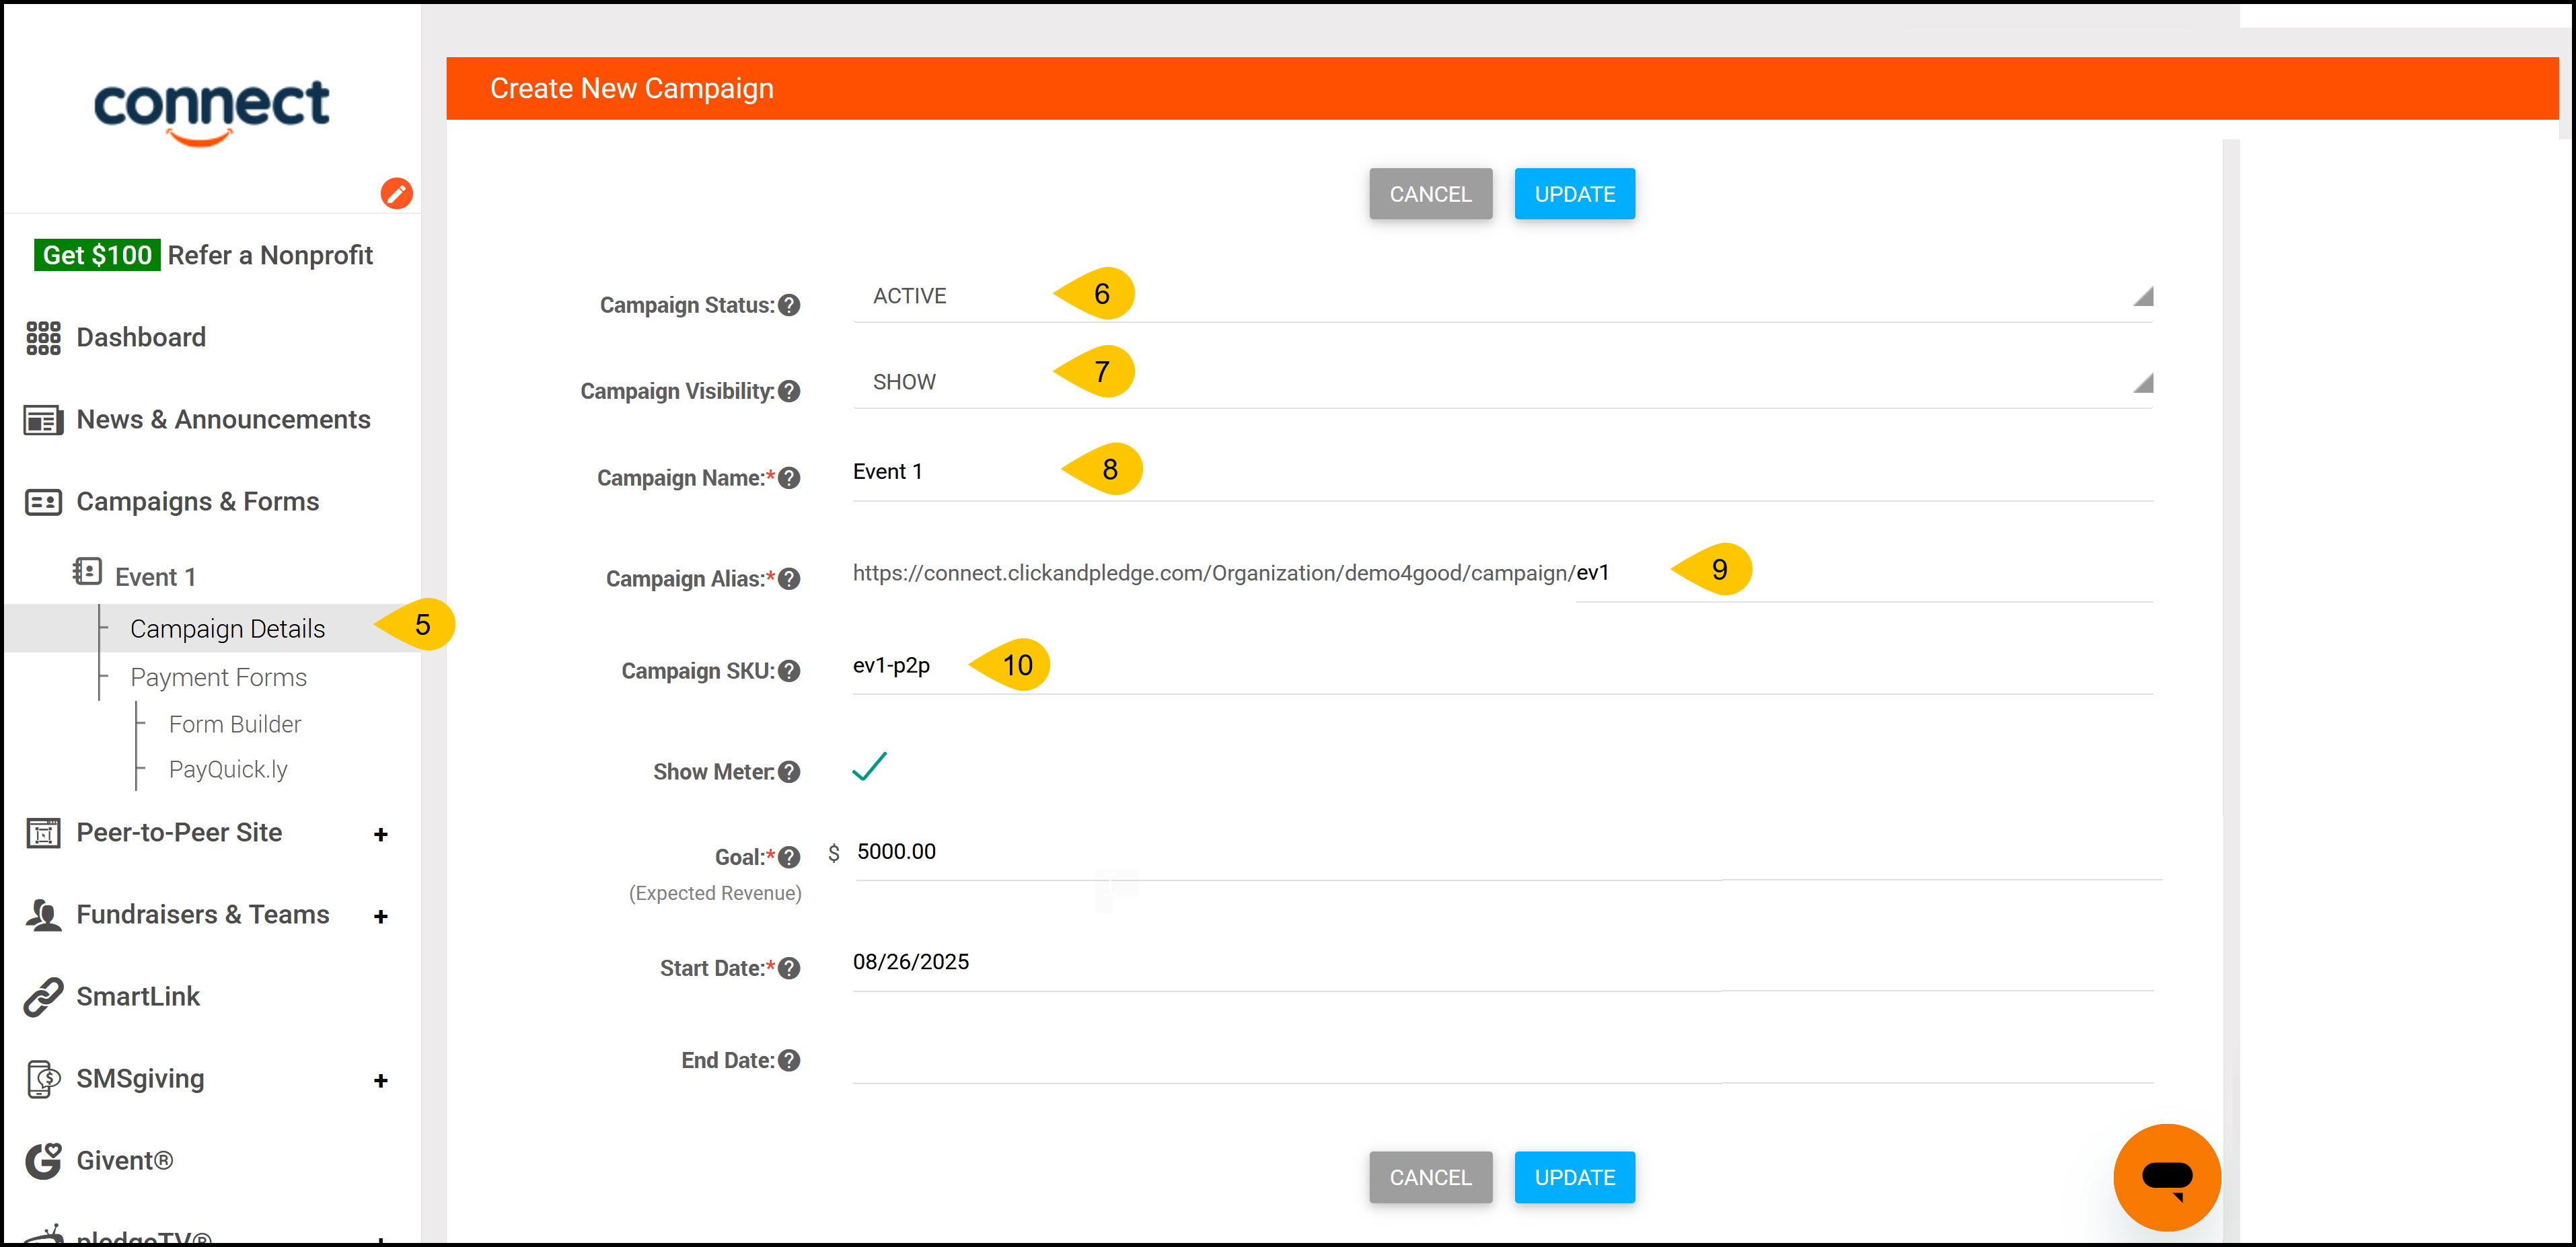The image size is (2576, 1247).
Task: Click the bottom UPDATE button
Action: [x=1574, y=1177]
